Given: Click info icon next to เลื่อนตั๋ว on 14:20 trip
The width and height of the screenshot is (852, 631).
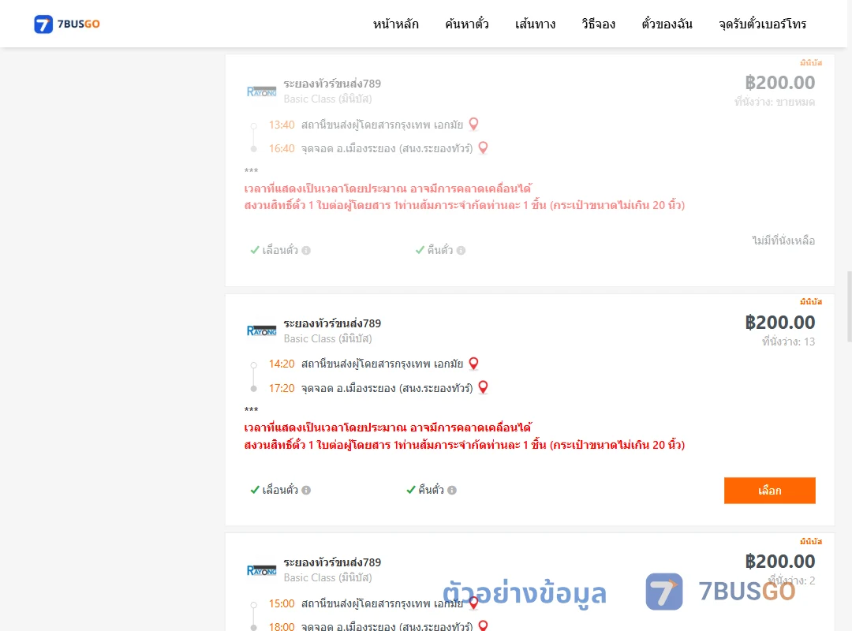Looking at the screenshot, I should [x=306, y=491].
